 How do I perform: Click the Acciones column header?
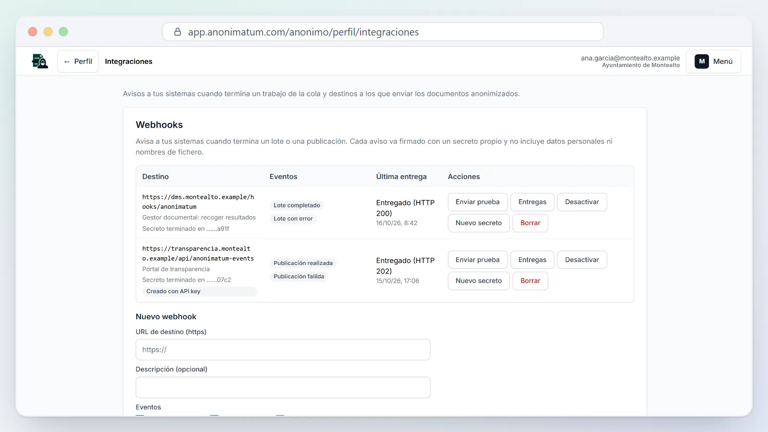(x=464, y=177)
